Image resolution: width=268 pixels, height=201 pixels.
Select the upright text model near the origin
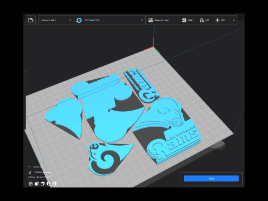pyautogui.click(x=142, y=85)
